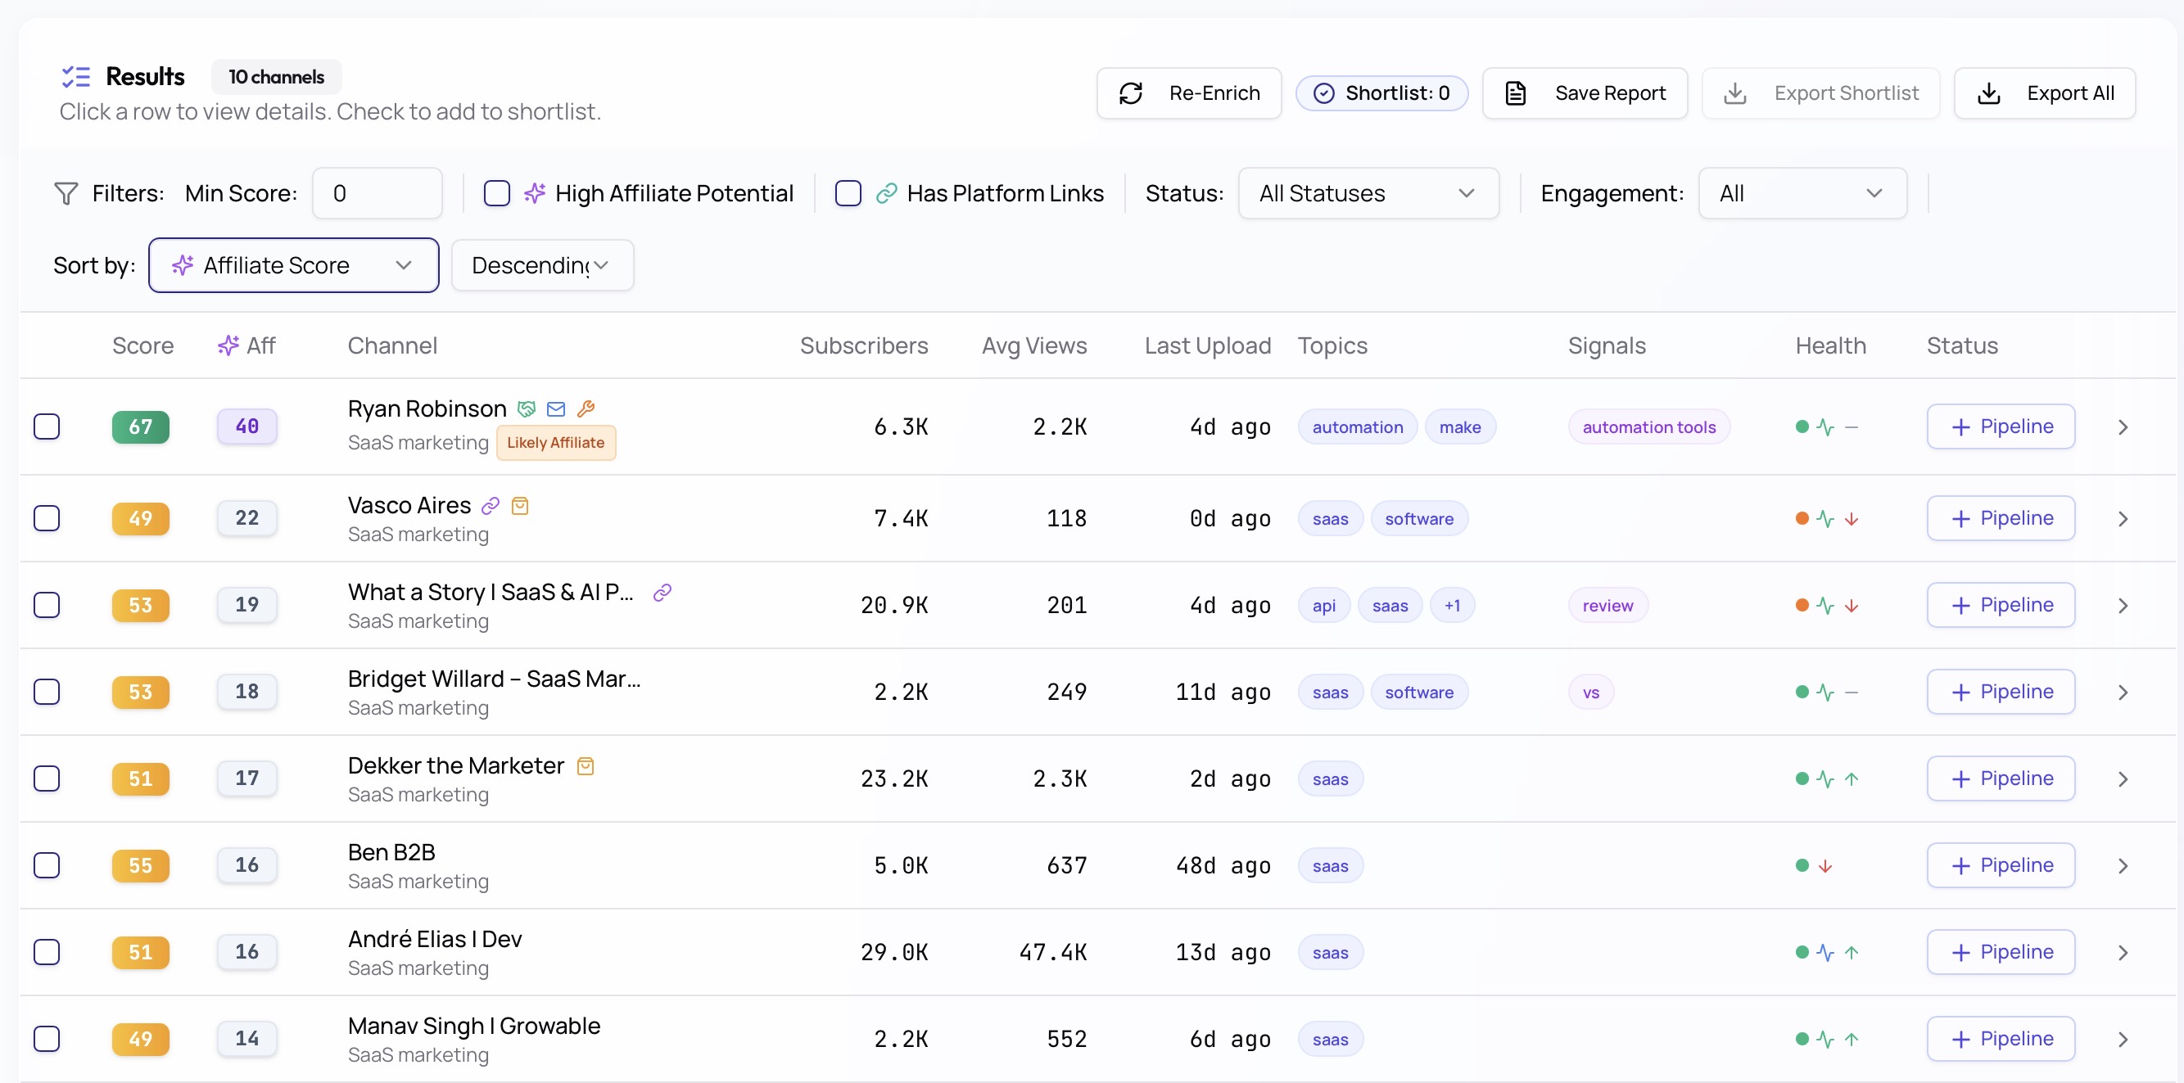Click the sparkle icon in Aff column header
This screenshot has width=2184, height=1083.
coord(228,345)
